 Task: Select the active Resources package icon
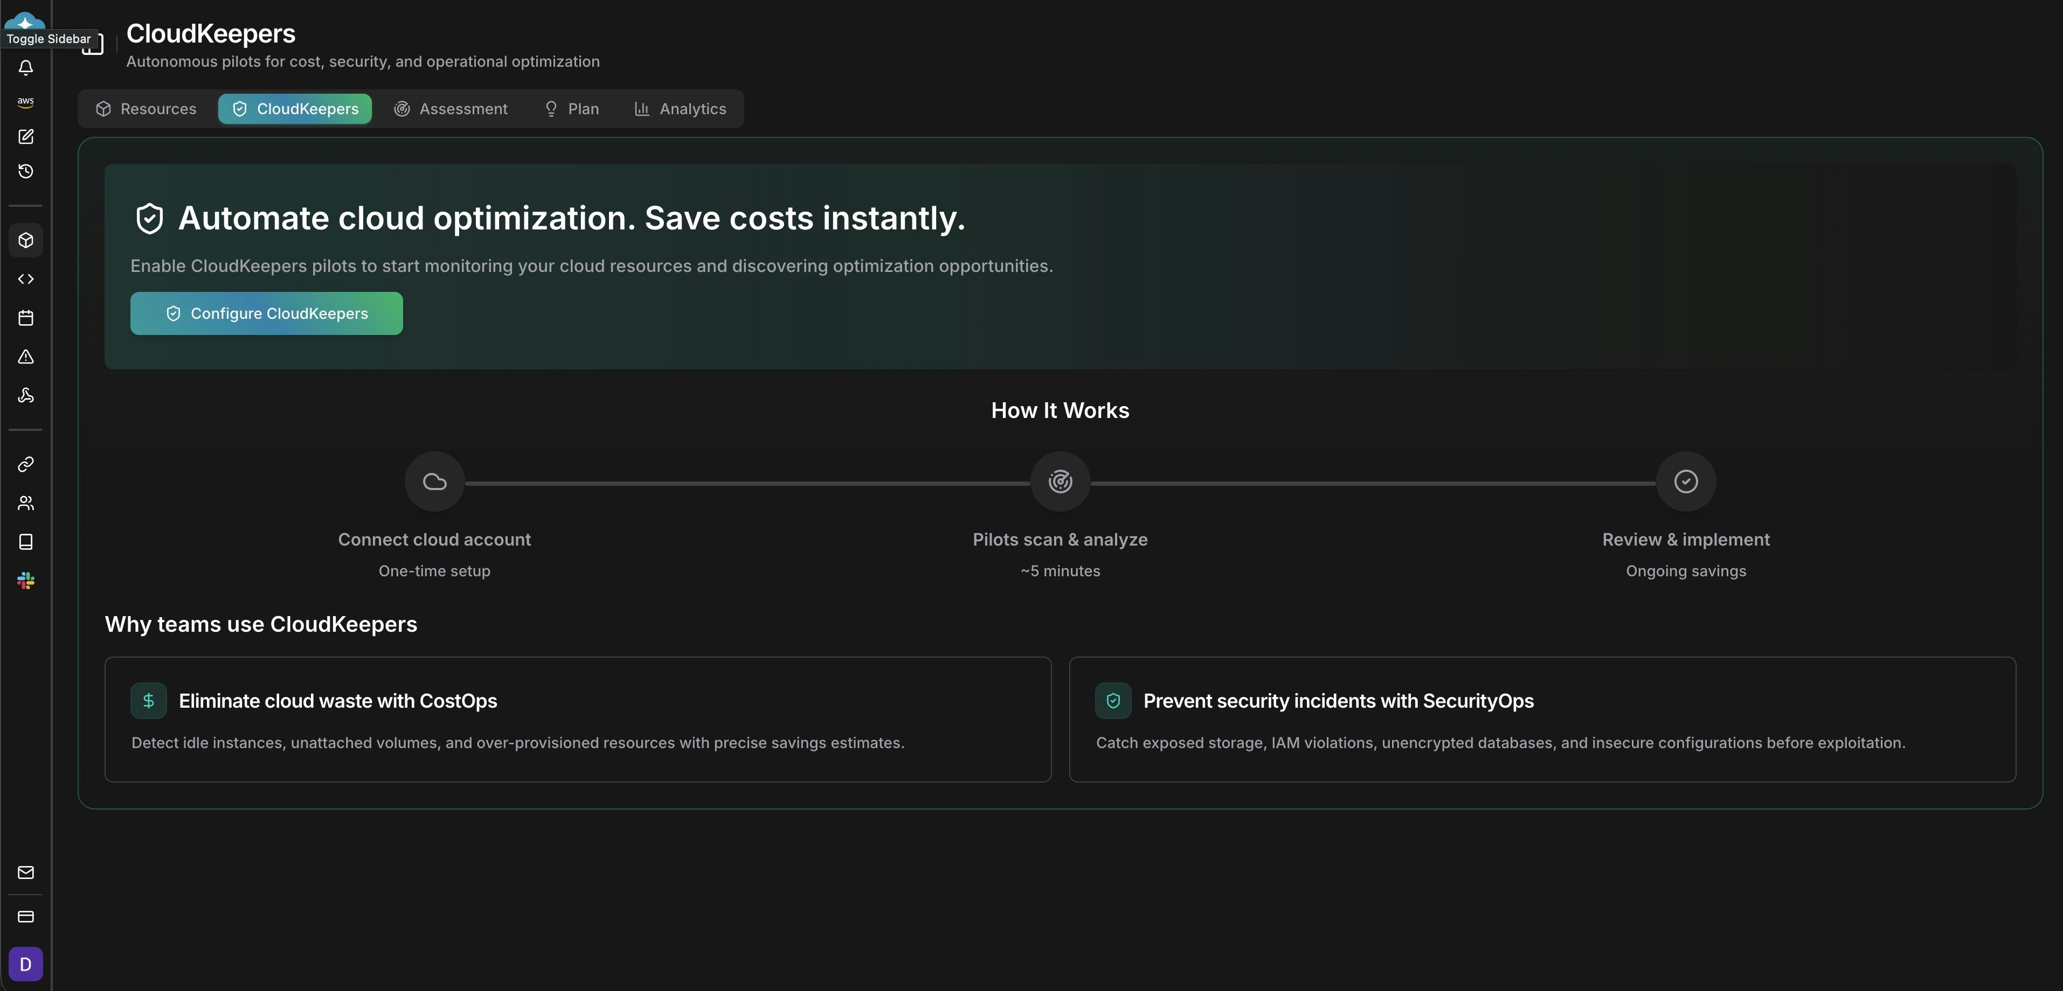[25, 239]
